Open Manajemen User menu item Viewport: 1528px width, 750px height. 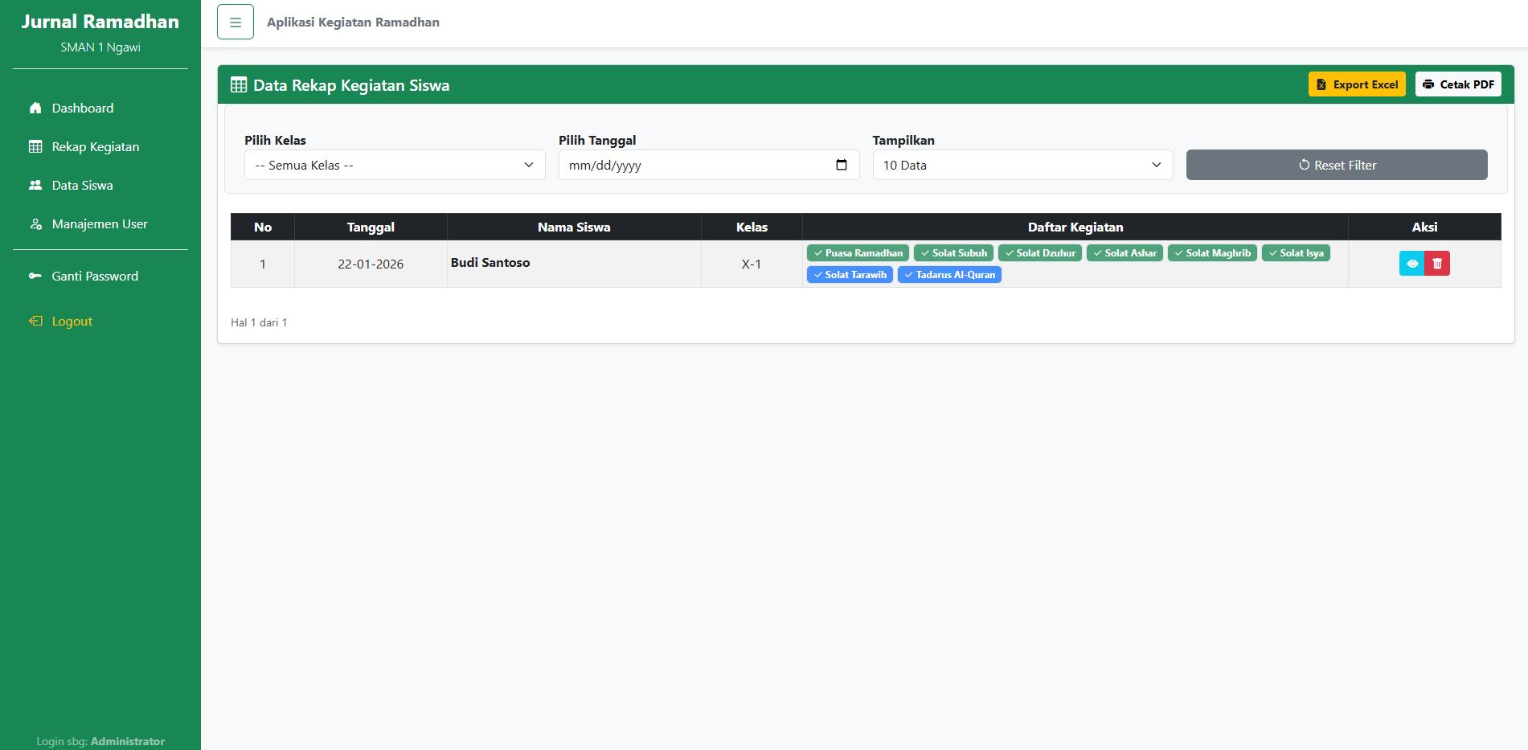[x=100, y=224]
